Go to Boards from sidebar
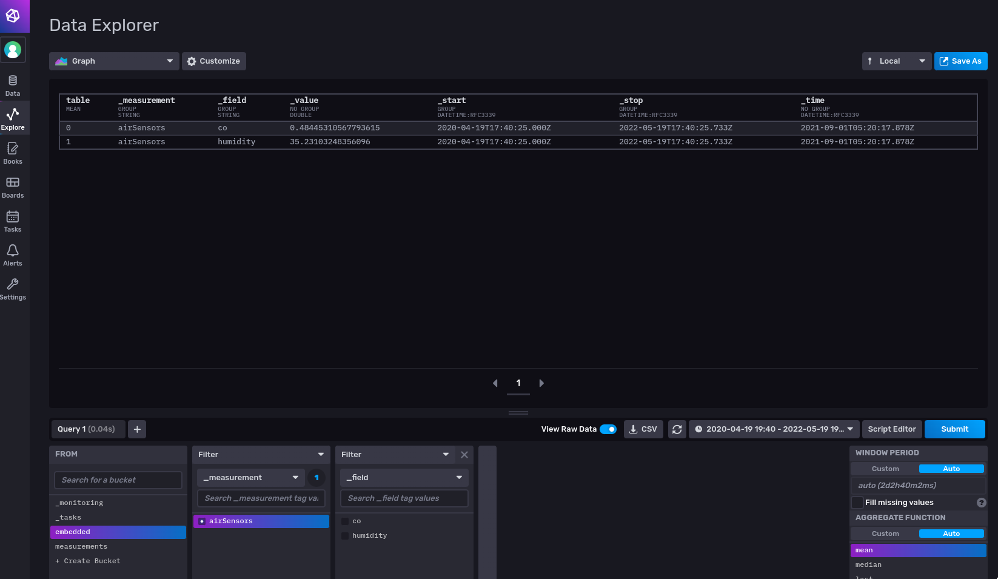Viewport: 998px width, 579px height. pos(13,187)
